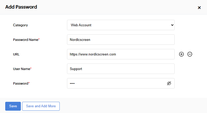207x113 pixels.
Task: Click the Add Password dialog title
Action: (21, 7)
